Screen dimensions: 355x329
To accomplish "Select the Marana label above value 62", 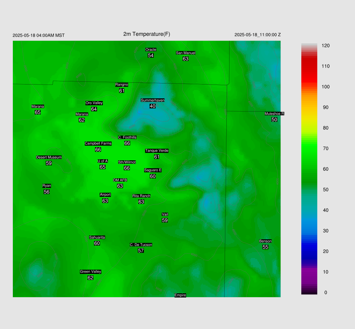I will pos(82,114).
